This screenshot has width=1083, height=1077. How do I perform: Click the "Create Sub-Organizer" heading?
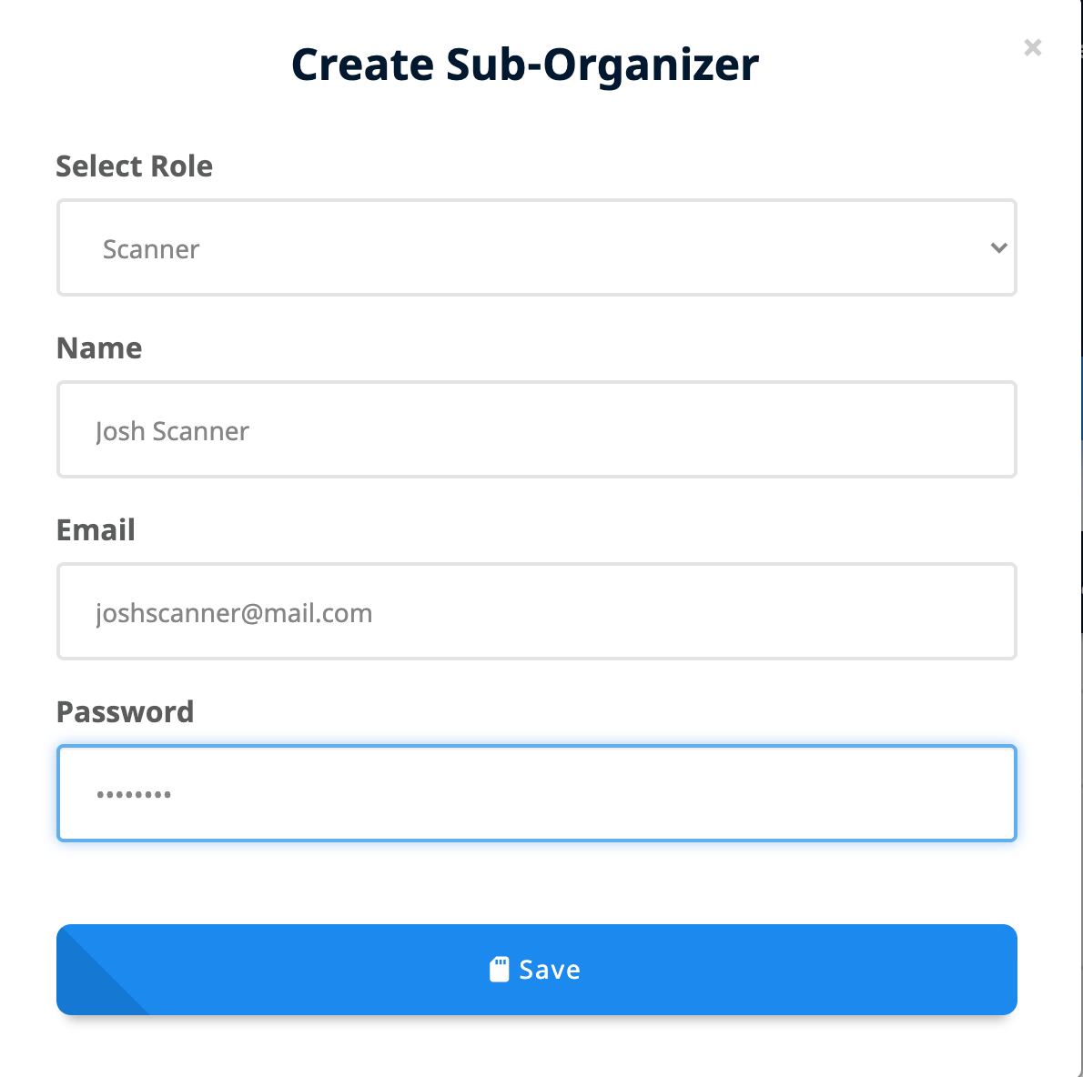tap(525, 65)
